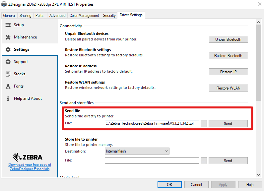Click the Fonts letter A icon
The height and width of the screenshot is (191, 264).
8,86
